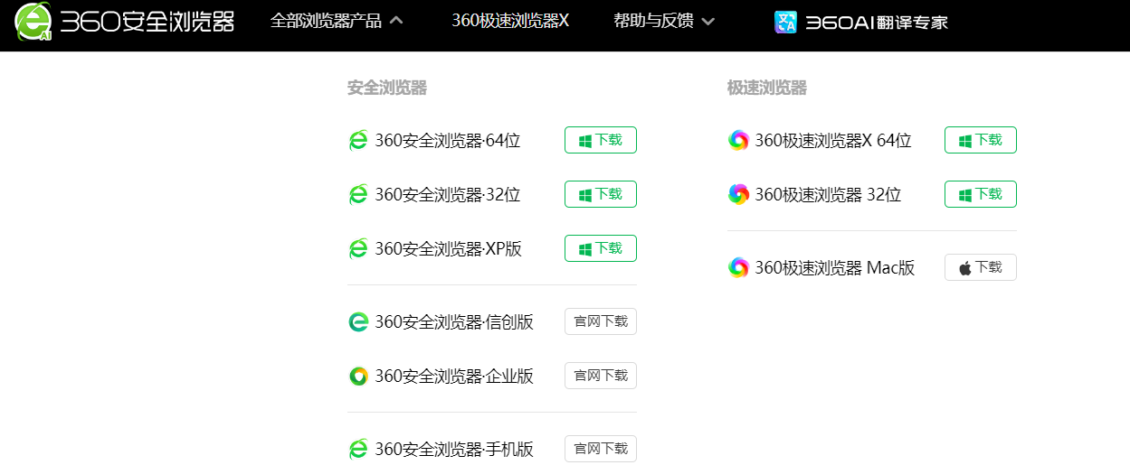Open the 帮助与反馈 menu

(x=653, y=21)
